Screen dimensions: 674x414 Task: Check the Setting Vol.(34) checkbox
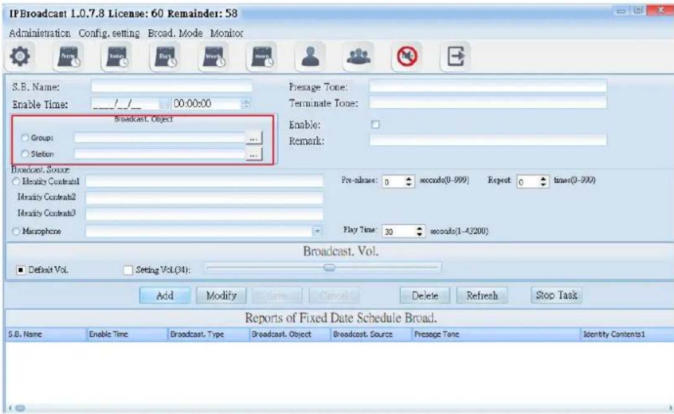click(x=128, y=270)
